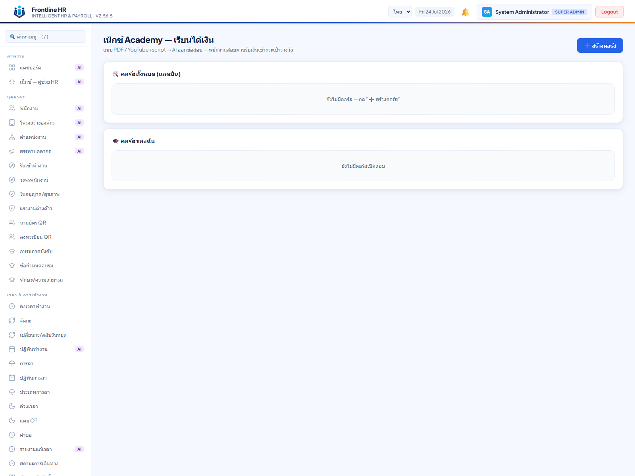Click the date Fri 24 Jul 2026
This screenshot has width=635, height=476.
point(435,12)
